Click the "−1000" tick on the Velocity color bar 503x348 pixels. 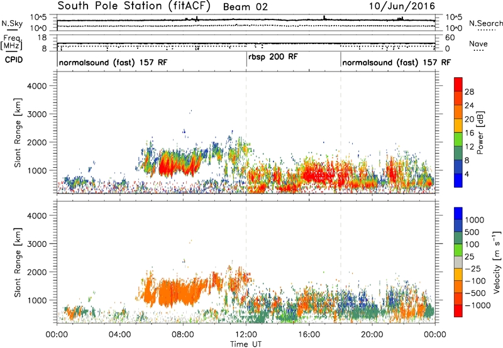(x=478, y=305)
